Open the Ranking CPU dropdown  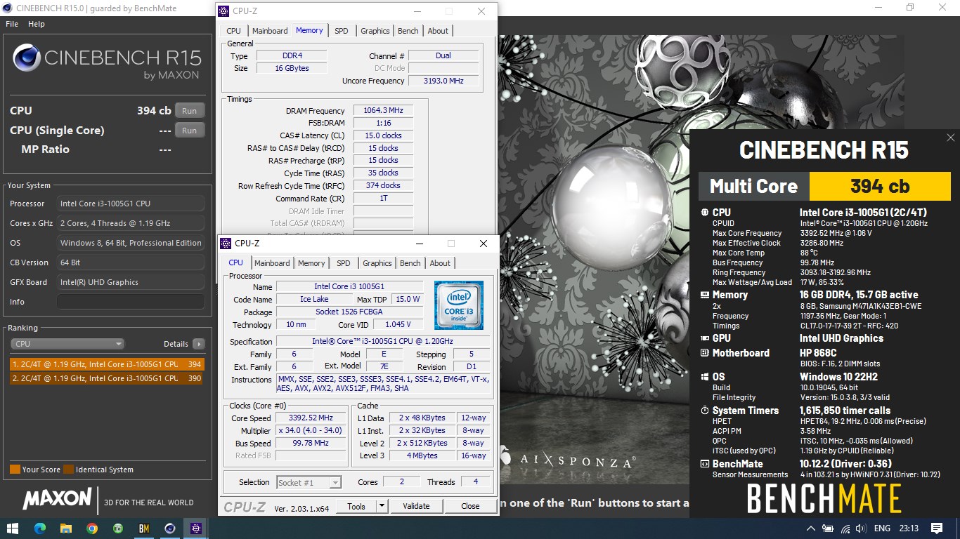tap(67, 344)
